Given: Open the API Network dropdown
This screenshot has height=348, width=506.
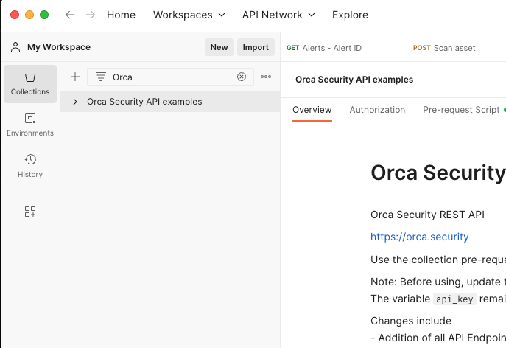Looking at the screenshot, I should tap(278, 15).
